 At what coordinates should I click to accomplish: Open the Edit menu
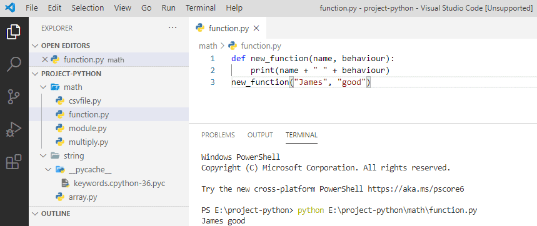click(54, 8)
